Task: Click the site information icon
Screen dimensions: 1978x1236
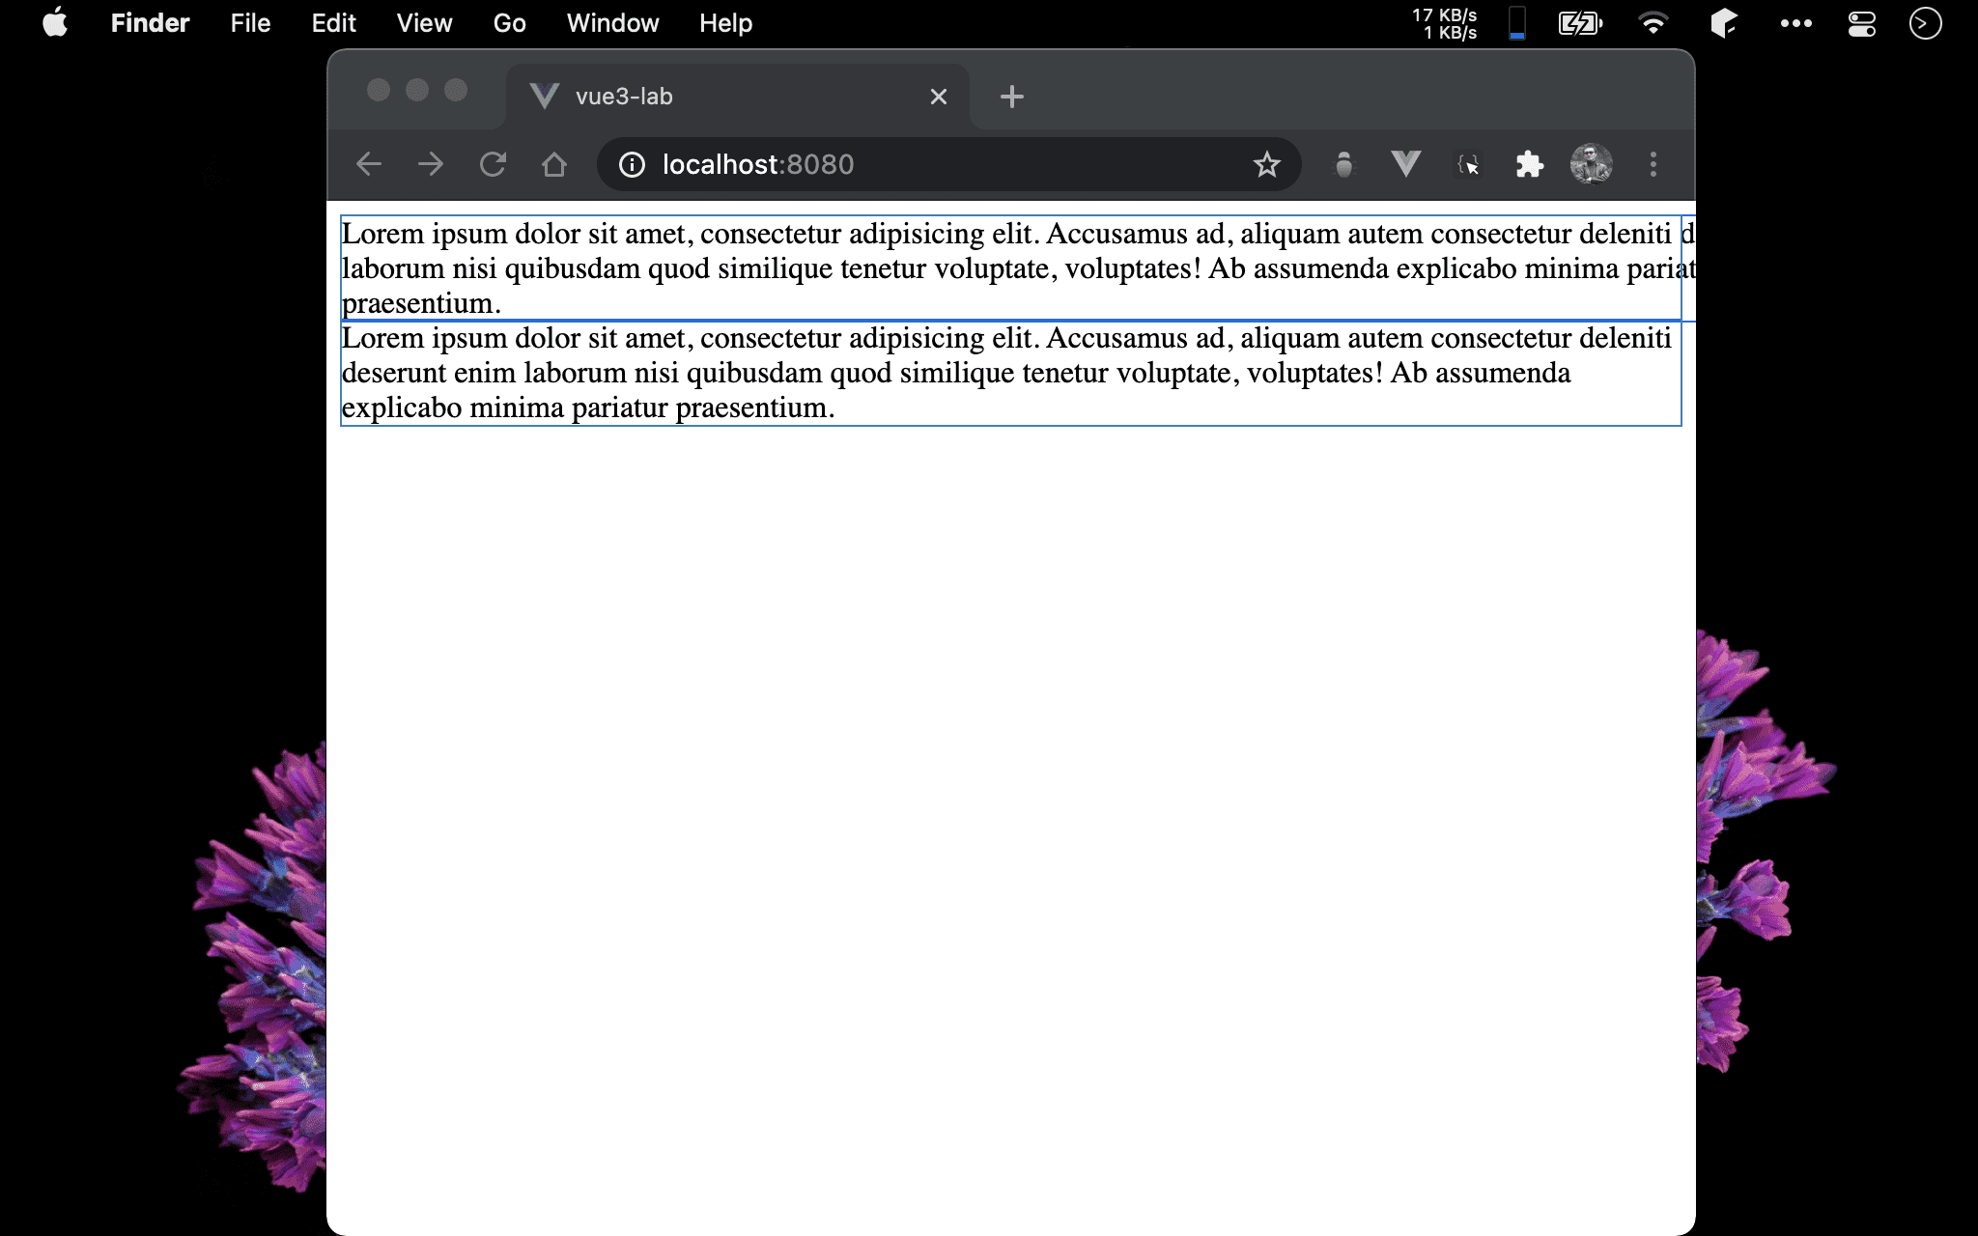Action: 632,165
